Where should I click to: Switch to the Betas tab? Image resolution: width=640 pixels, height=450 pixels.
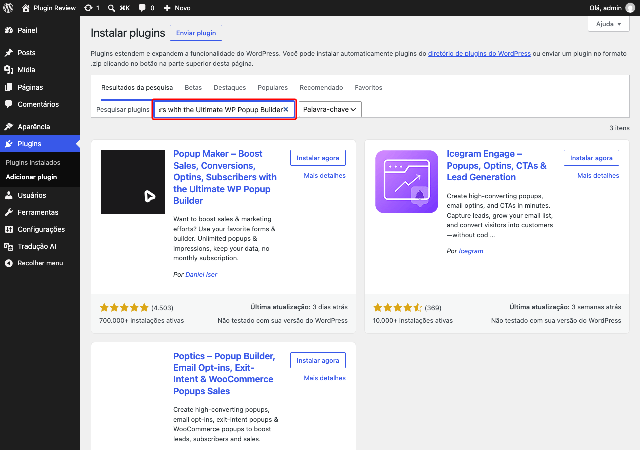tap(193, 88)
